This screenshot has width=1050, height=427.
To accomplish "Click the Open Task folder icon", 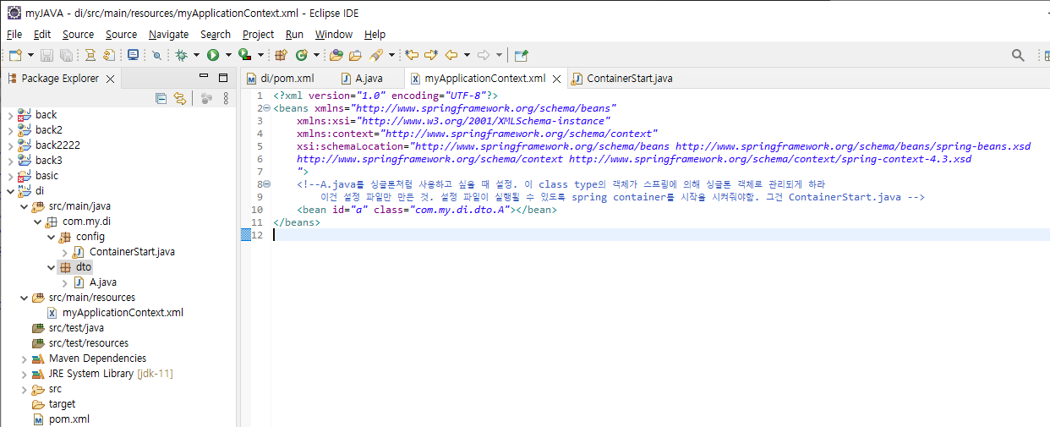I will (x=355, y=55).
